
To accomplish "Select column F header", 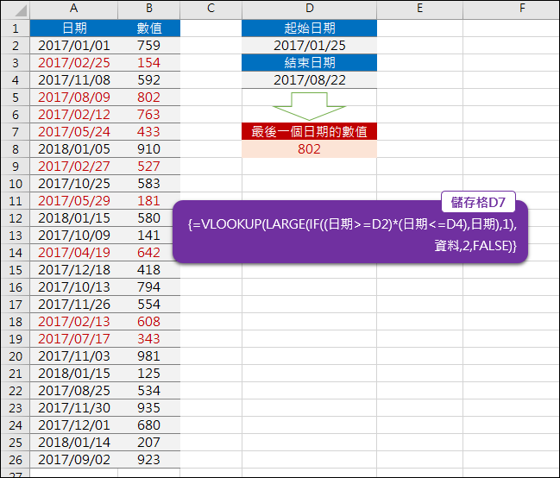I will click(x=511, y=9).
